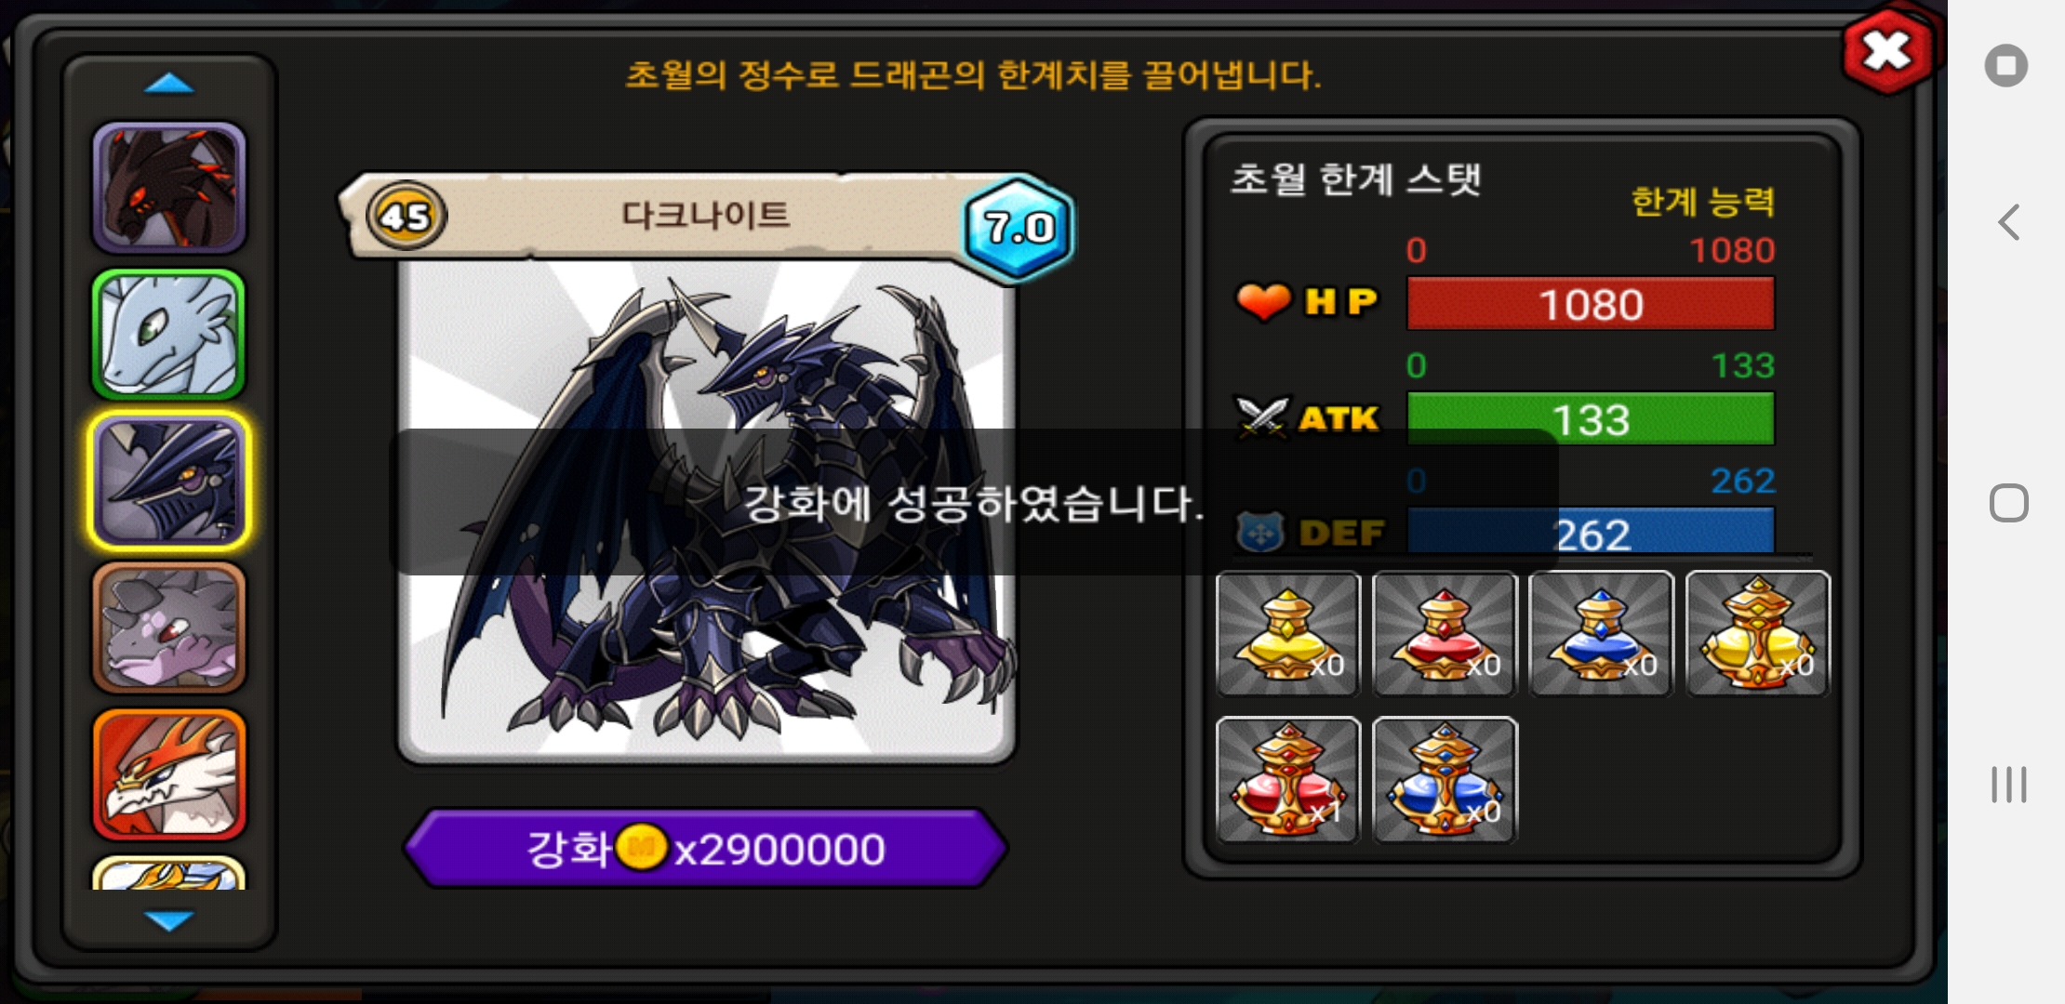Choose the white dragon with green frame
This screenshot has width=2065, height=1004.
pos(169,335)
